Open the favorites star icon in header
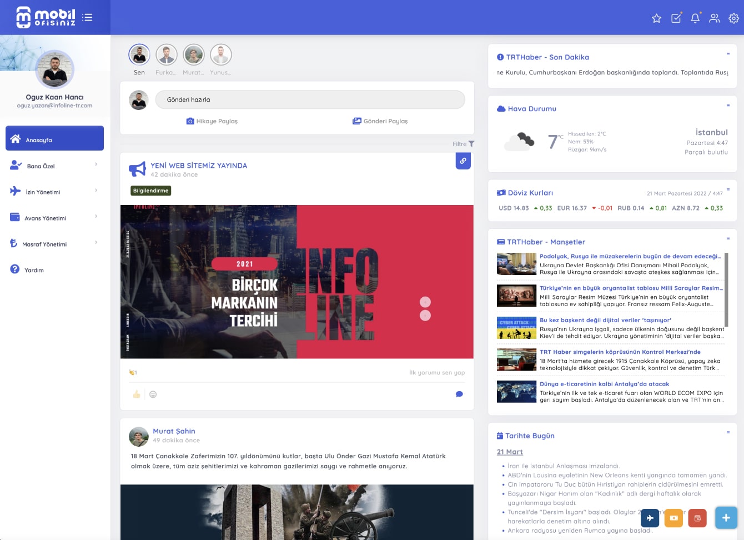This screenshot has height=540, width=744. pyautogui.click(x=656, y=18)
